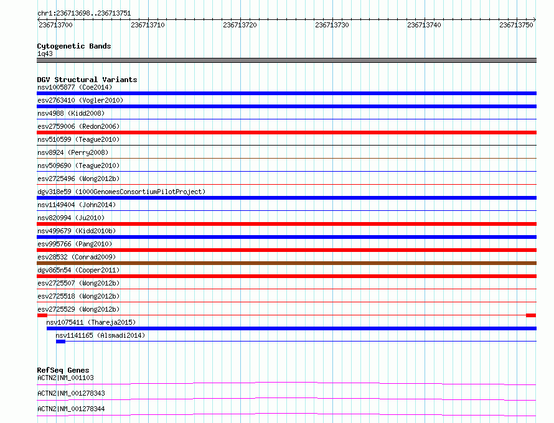The image size is (554, 423).
Task: Select the first esv2725496 (Wong2012b) label
Action: 78,179
